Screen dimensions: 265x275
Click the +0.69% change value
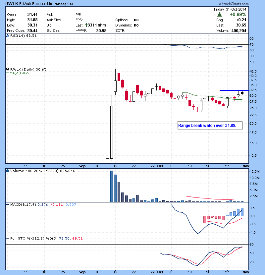pos(238,15)
